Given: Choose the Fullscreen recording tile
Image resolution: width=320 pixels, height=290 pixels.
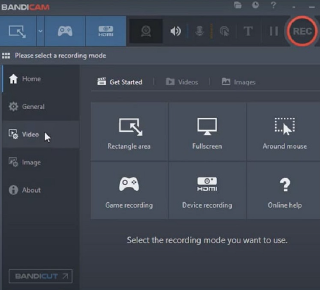Looking at the screenshot, I should click(x=207, y=132).
